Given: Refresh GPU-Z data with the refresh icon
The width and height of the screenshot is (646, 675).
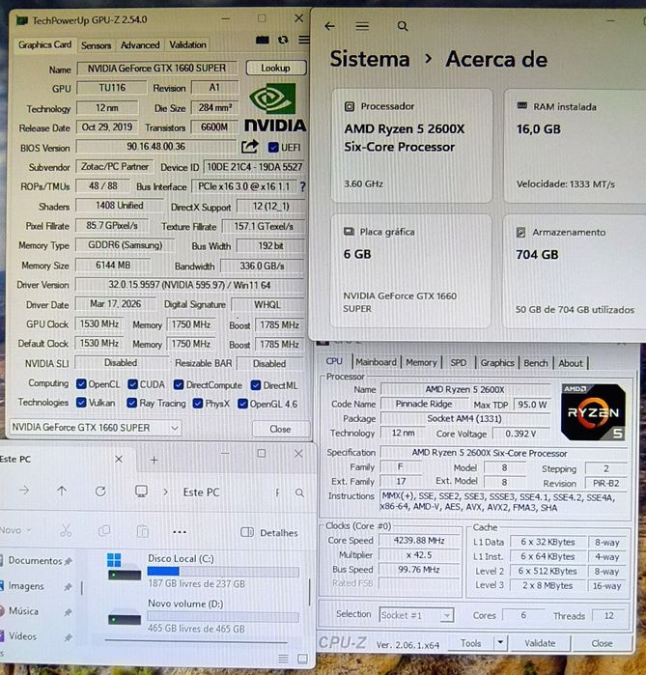Looking at the screenshot, I should (283, 40).
